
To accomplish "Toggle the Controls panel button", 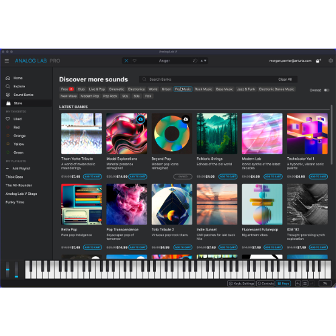I will click(x=265, y=284).
